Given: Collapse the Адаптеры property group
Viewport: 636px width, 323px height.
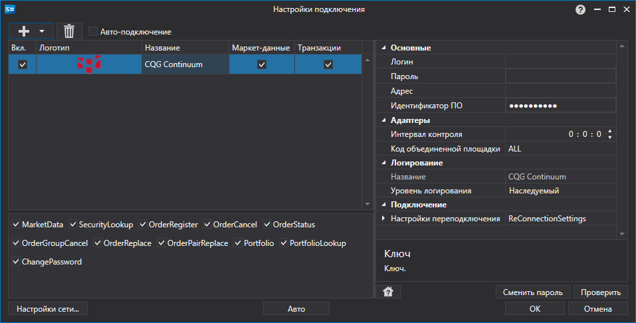Looking at the screenshot, I should pyautogui.click(x=383, y=120).
